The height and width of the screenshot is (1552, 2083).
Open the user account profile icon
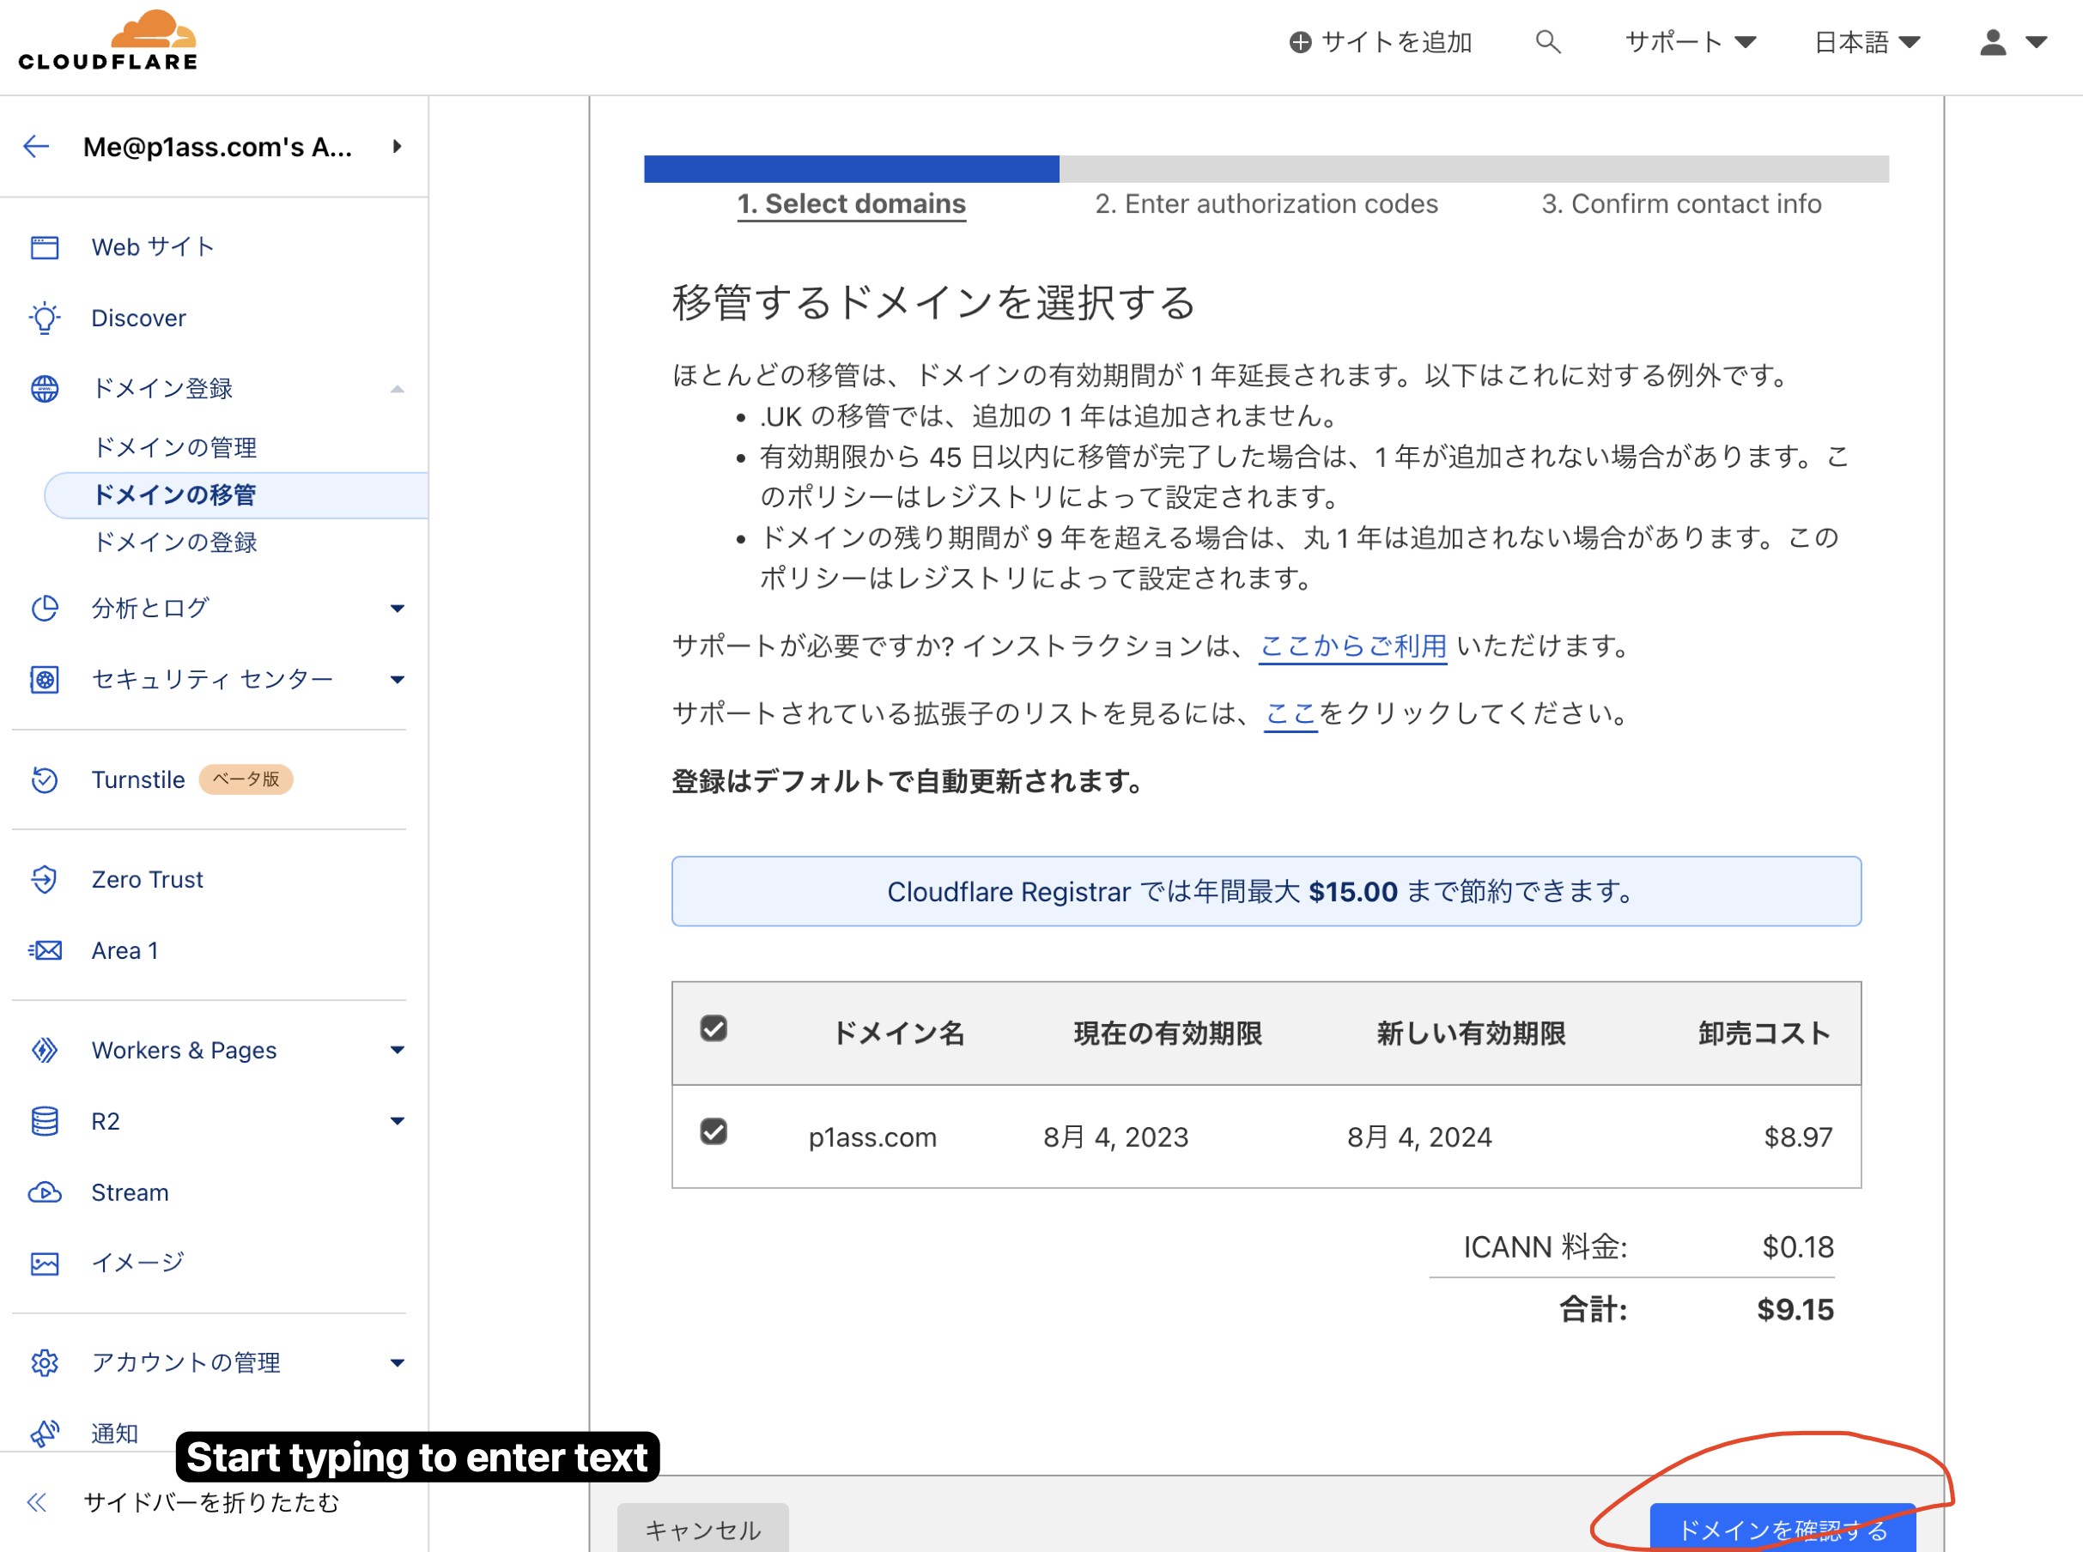(1993, 42)
